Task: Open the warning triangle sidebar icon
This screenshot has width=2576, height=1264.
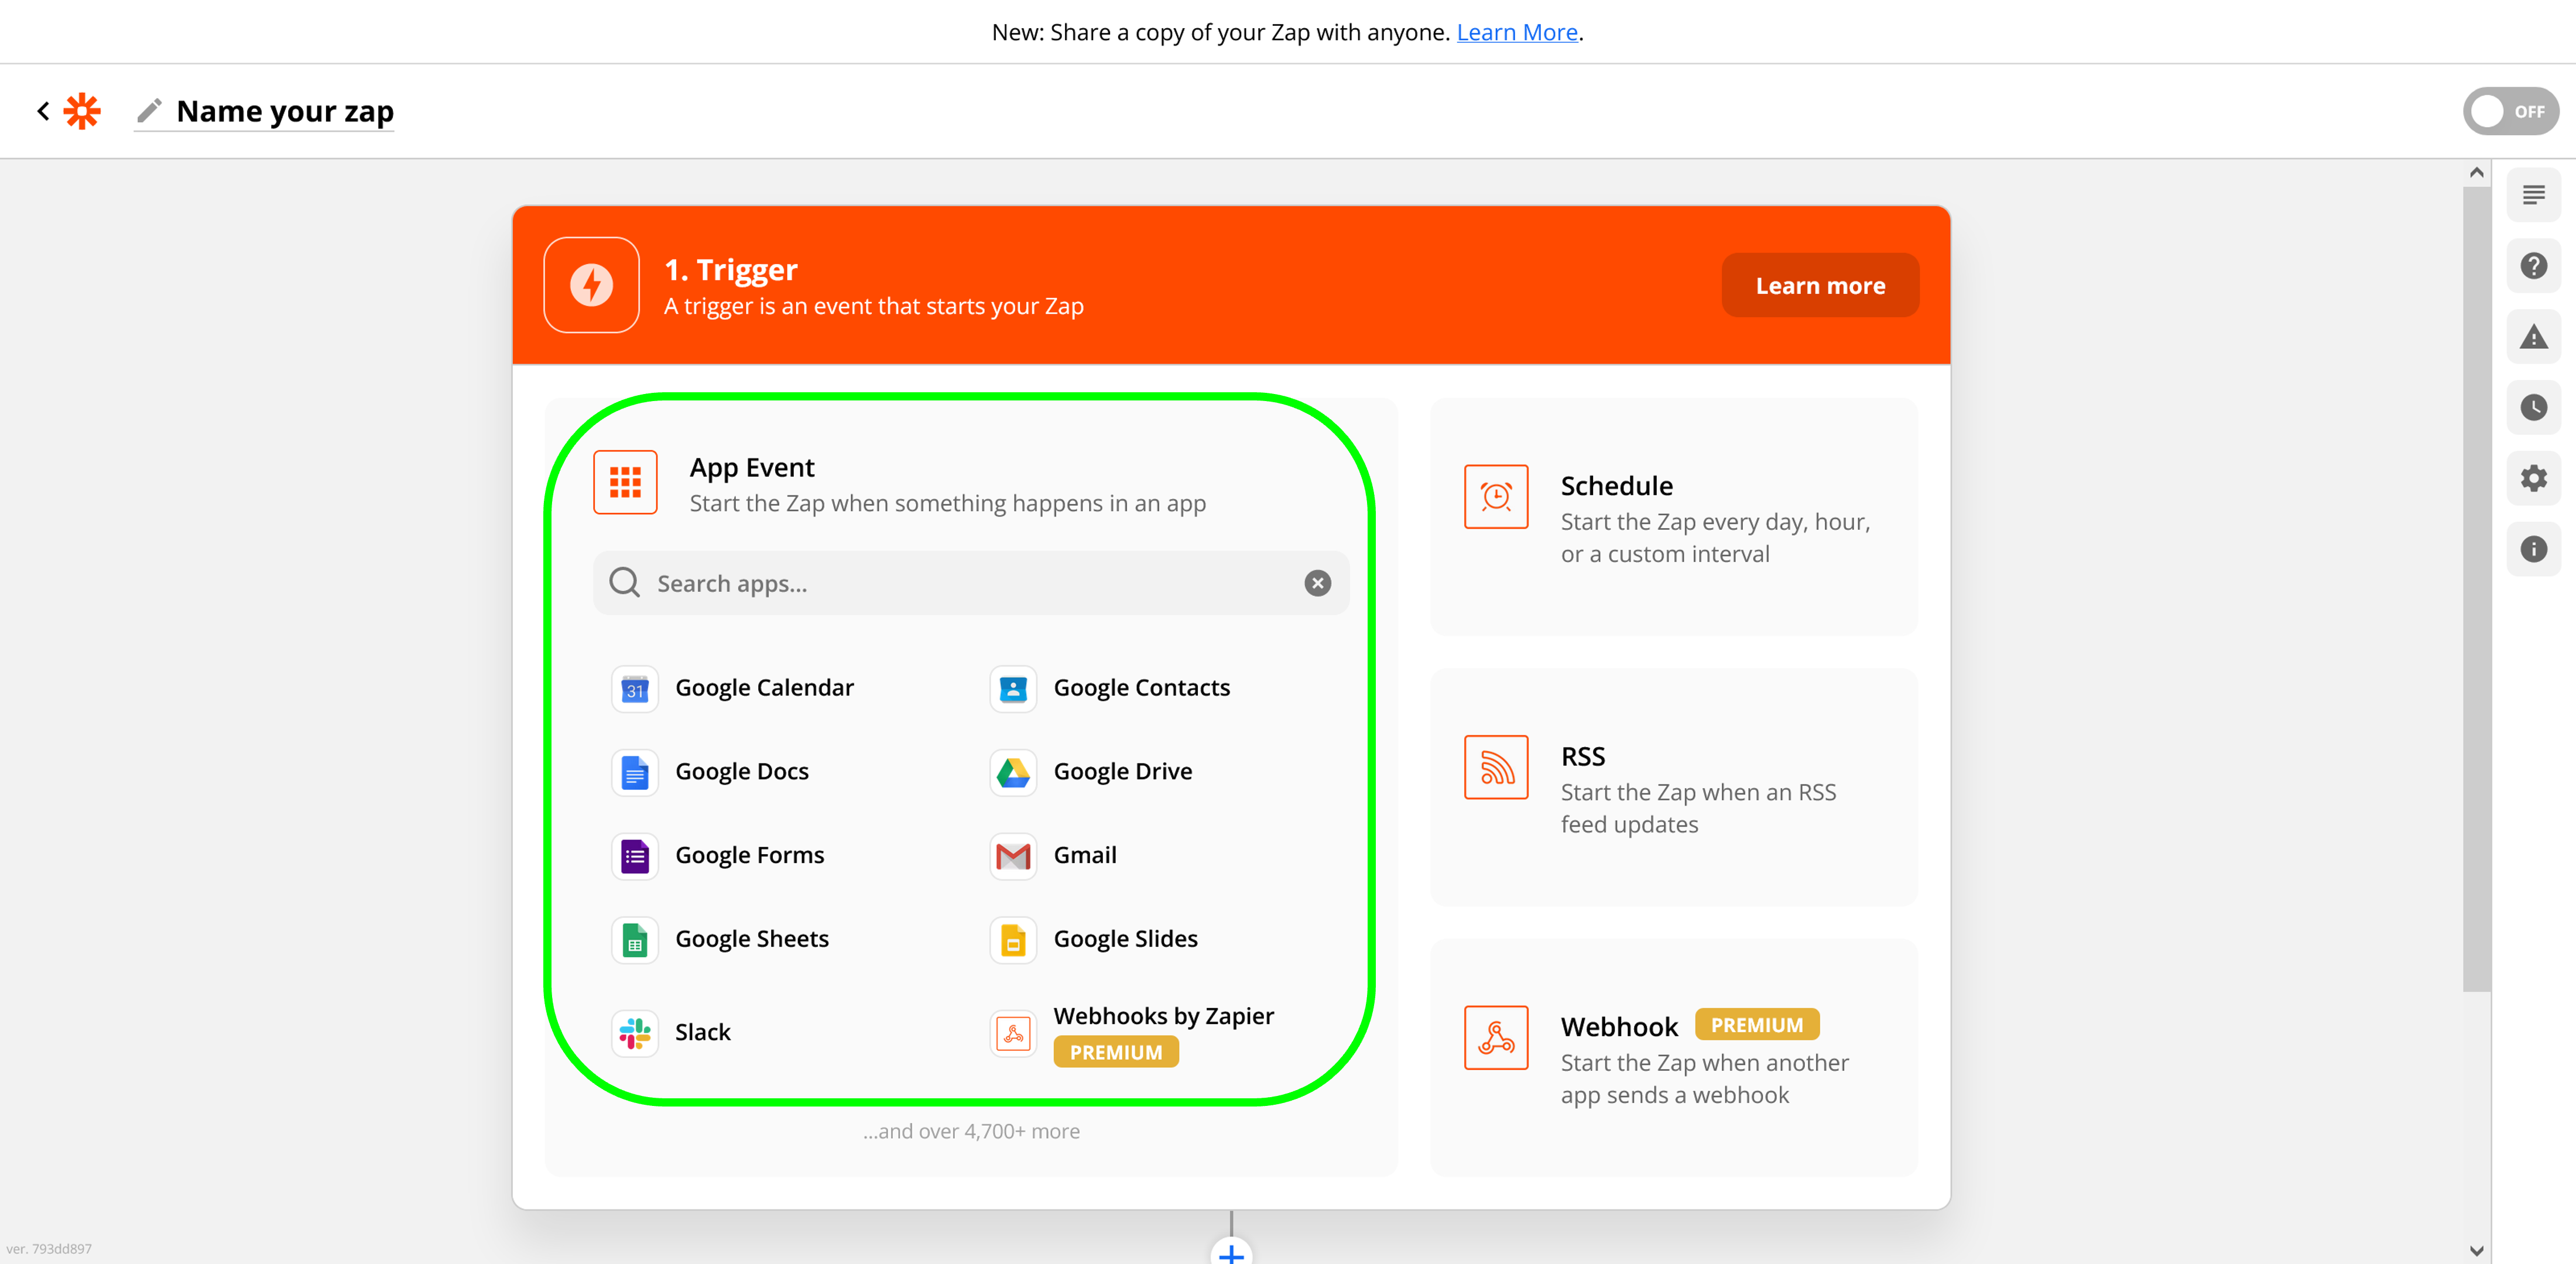Action: (x=2532, y=337)
